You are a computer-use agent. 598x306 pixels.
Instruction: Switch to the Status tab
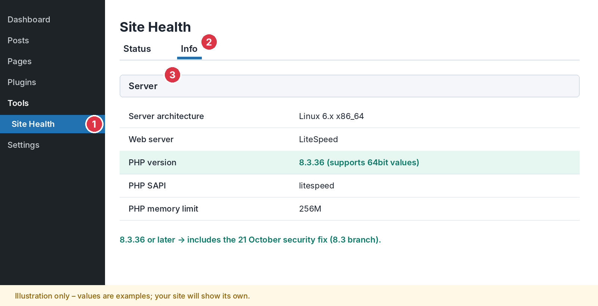coord(137,49)
